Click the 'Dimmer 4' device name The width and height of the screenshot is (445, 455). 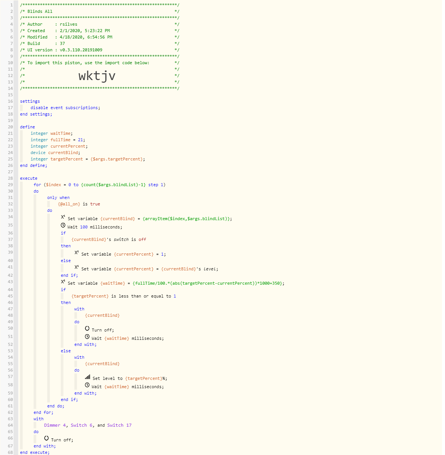coord(55,425)
